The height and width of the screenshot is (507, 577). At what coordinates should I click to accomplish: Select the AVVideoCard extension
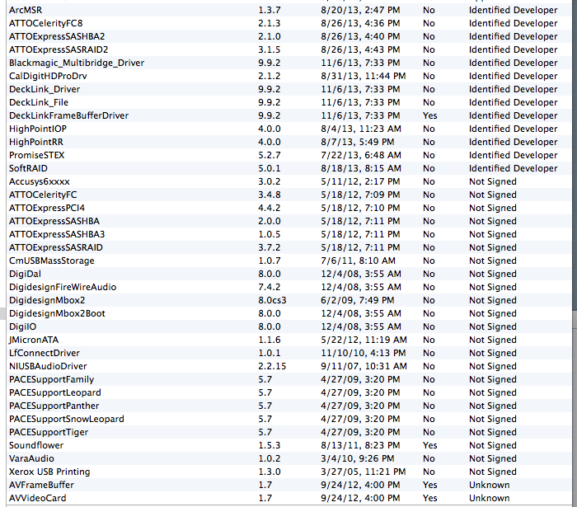click(x=288, y=498)
